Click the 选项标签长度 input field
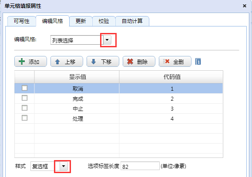 click(140, 166)
